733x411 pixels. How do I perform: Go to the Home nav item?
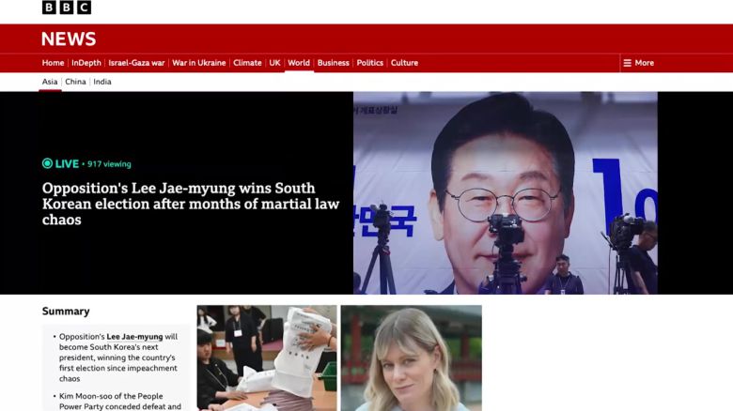tap(53, 63)
